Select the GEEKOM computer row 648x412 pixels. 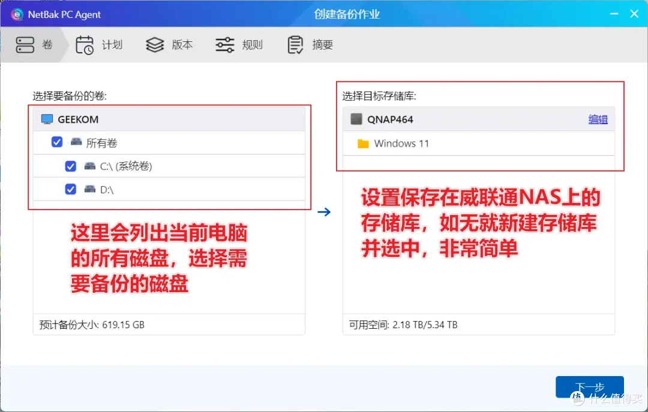pos(169,119)
